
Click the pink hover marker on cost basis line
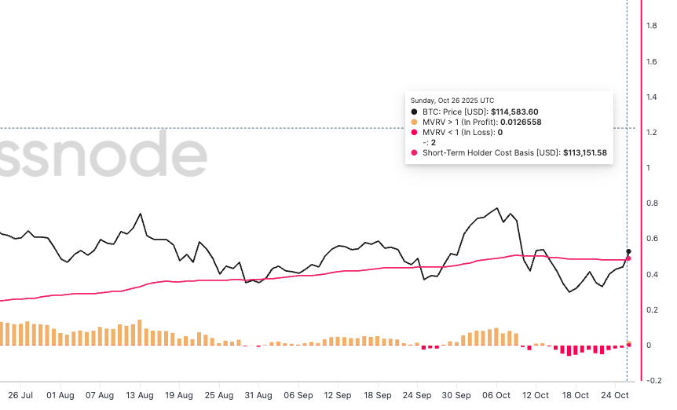point(628,258)
